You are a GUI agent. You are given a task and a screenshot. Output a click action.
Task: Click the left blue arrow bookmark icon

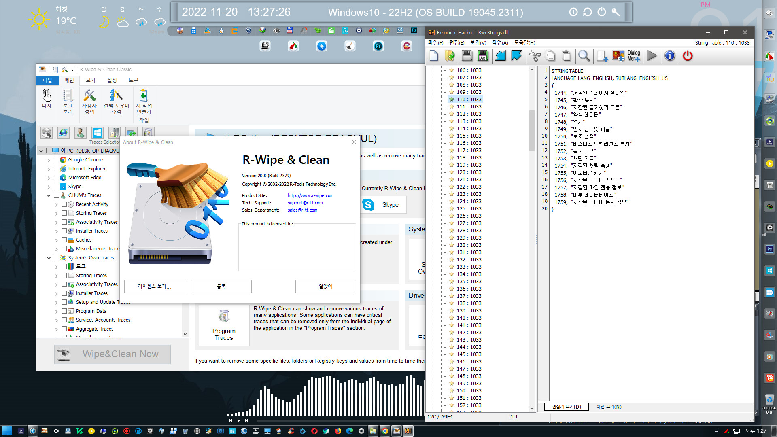pyautogui.click(x=501, y=56)
